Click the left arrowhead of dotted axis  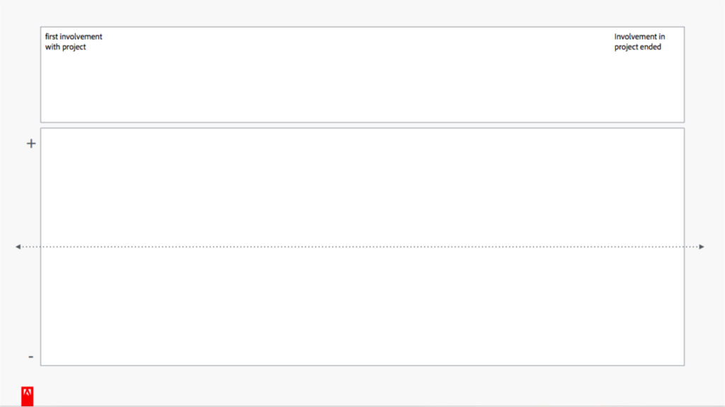point(18,247)
